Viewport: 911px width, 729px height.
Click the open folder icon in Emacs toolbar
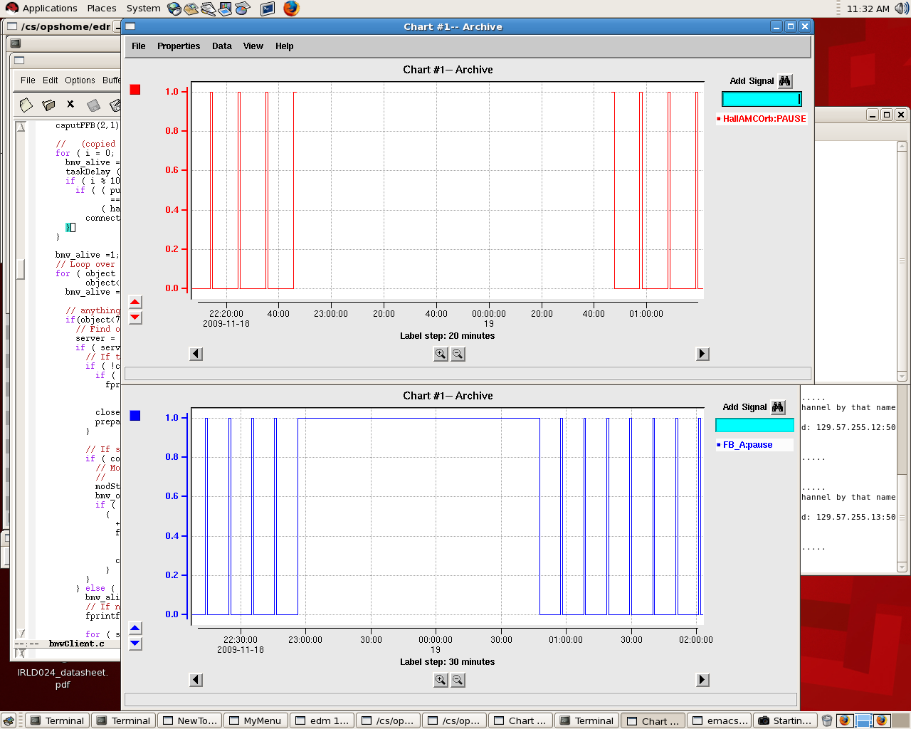click(48, 105)
